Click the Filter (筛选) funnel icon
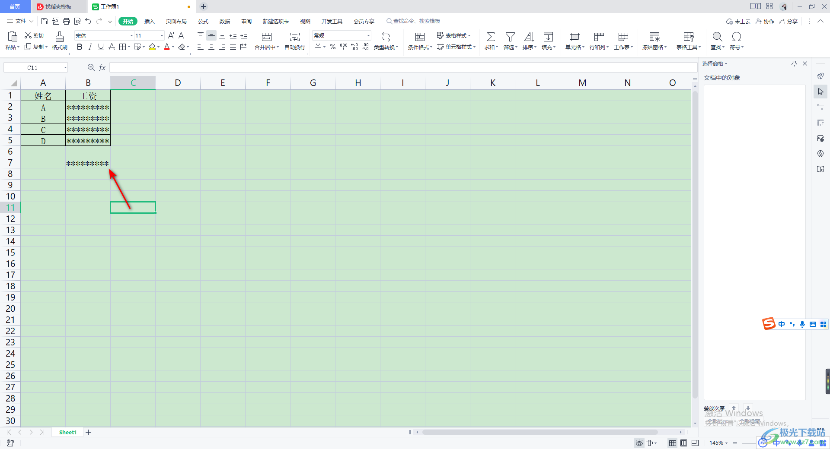 click(510, 37)
